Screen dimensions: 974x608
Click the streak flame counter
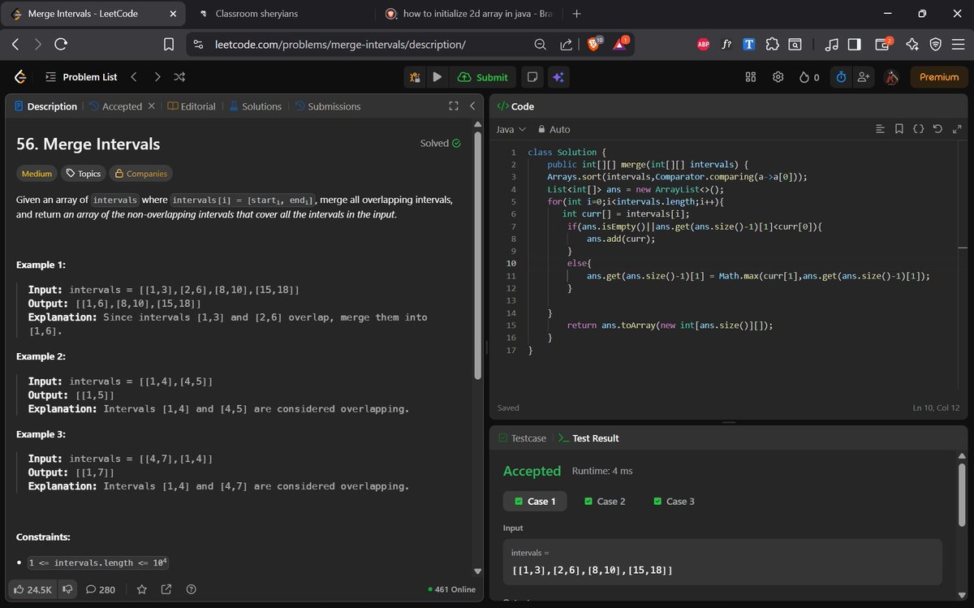pos(809,77)
